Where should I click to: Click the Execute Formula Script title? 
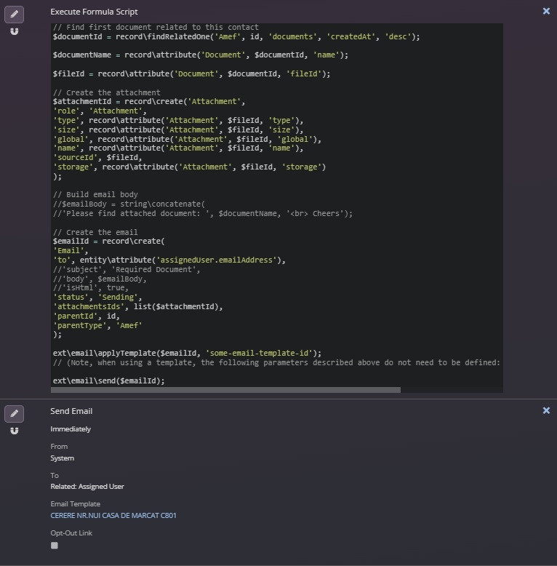coord(94,12)
